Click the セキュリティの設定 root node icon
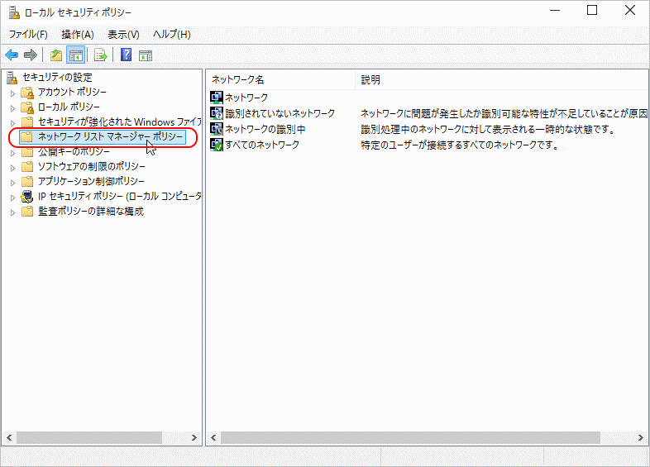This screenshot has width=650, height=467. [x=12, y=78]
